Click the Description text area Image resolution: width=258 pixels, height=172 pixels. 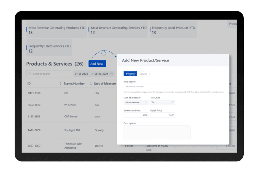pos(157,132)
